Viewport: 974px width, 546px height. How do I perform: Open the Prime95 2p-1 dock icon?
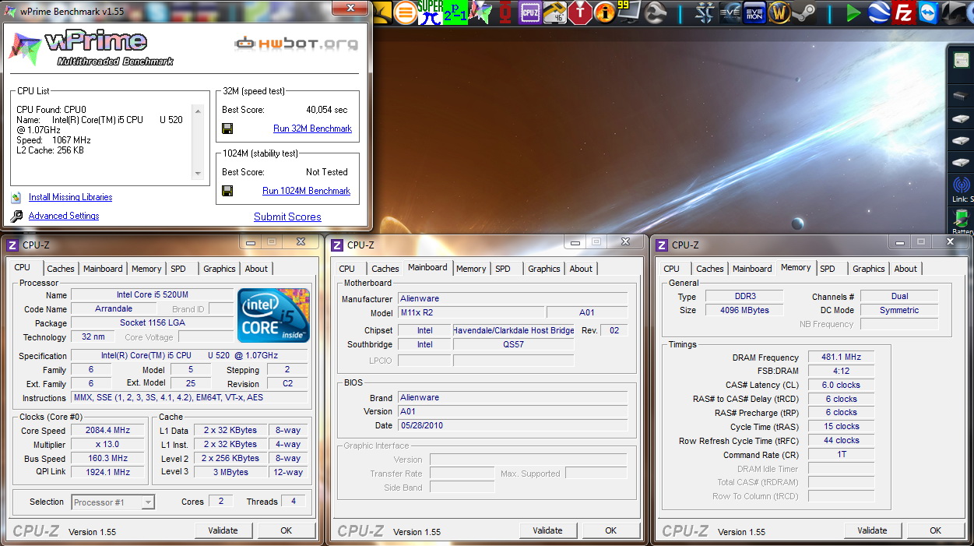coord(455,12)
